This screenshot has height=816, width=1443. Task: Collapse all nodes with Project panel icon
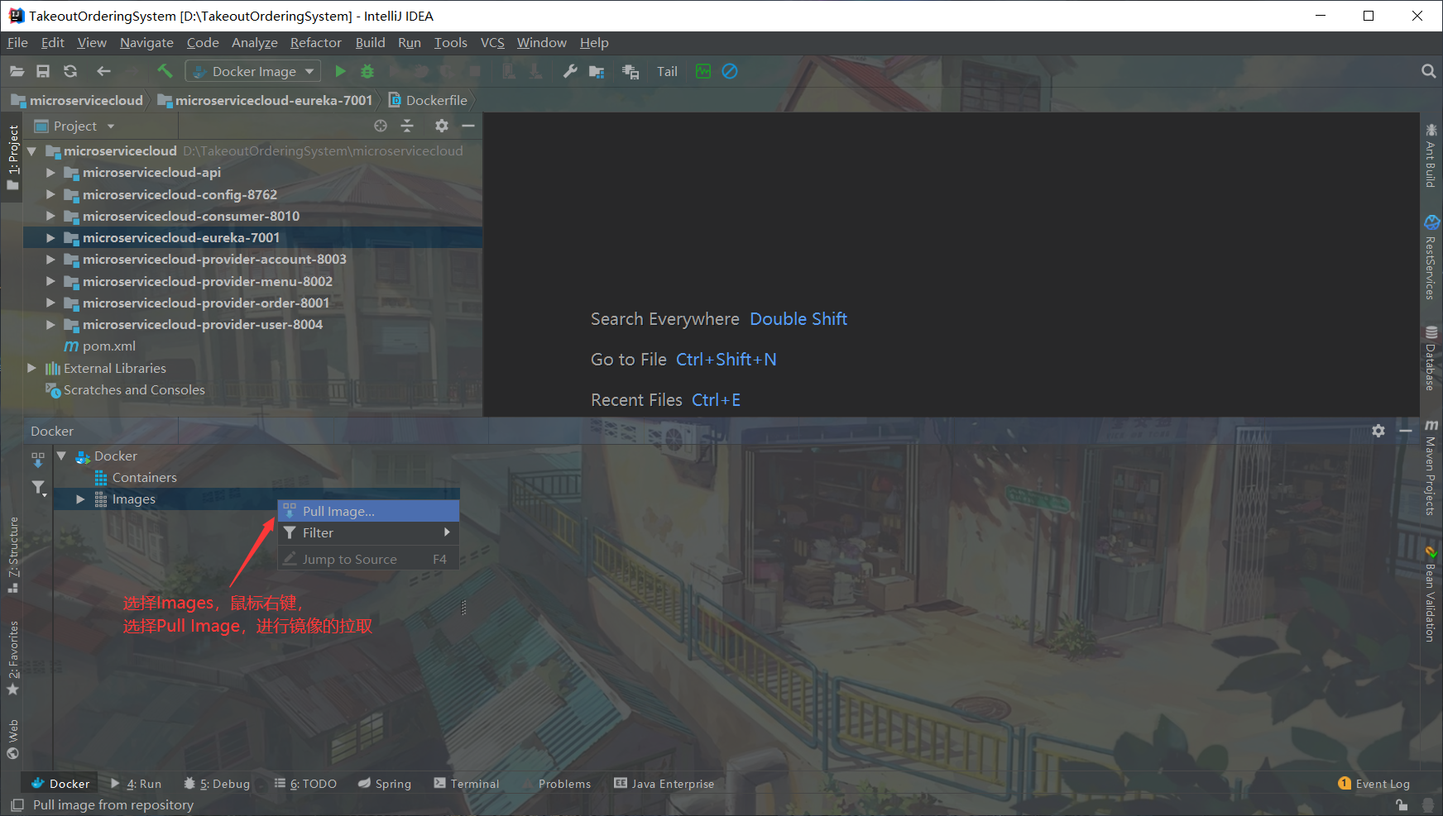[407, 126]
